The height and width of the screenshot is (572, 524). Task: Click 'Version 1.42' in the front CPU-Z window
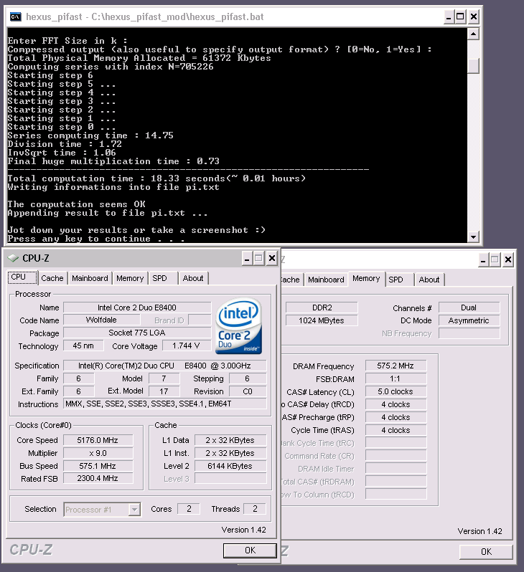(244, 530)
